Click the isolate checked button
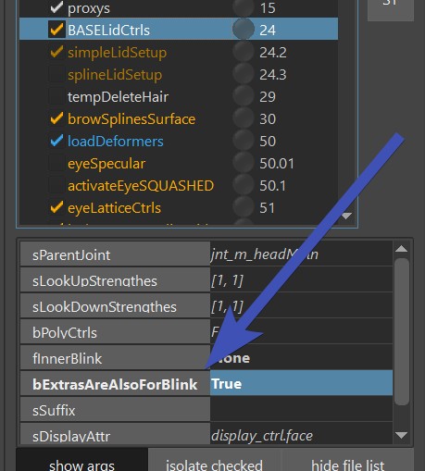The height and width of the screenshot is (471, 425). [215, 462]
